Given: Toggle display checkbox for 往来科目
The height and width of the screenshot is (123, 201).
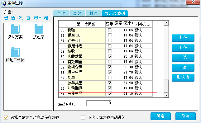Looking at the screenshot, I should 110,40.
